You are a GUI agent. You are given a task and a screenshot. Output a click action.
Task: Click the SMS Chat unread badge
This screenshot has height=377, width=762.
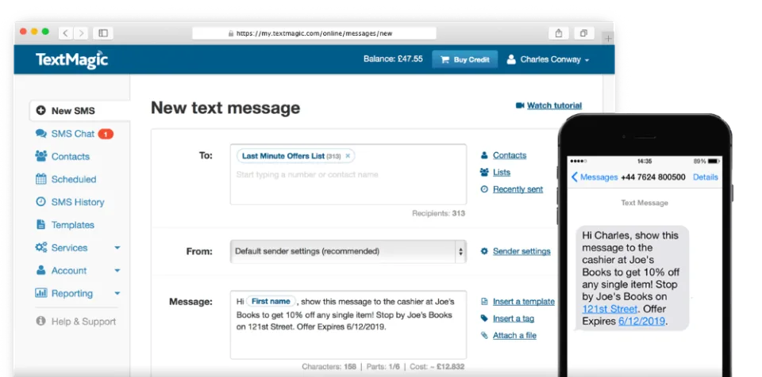[106, 134]
